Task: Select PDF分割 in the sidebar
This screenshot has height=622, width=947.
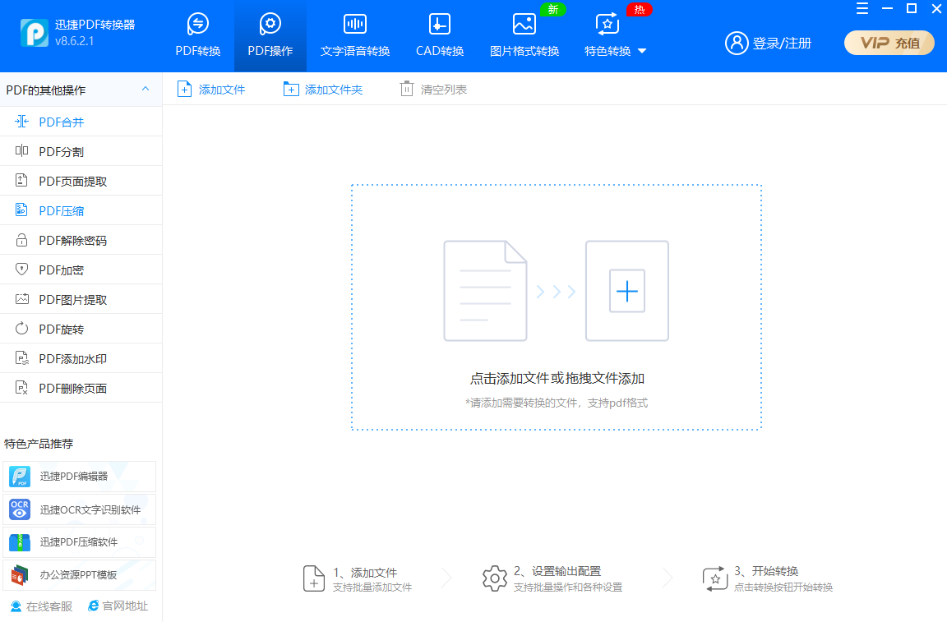Action: click(x=81, y=151)
